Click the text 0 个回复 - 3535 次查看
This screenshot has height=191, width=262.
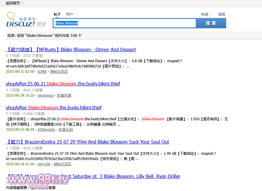coord(24,56)
